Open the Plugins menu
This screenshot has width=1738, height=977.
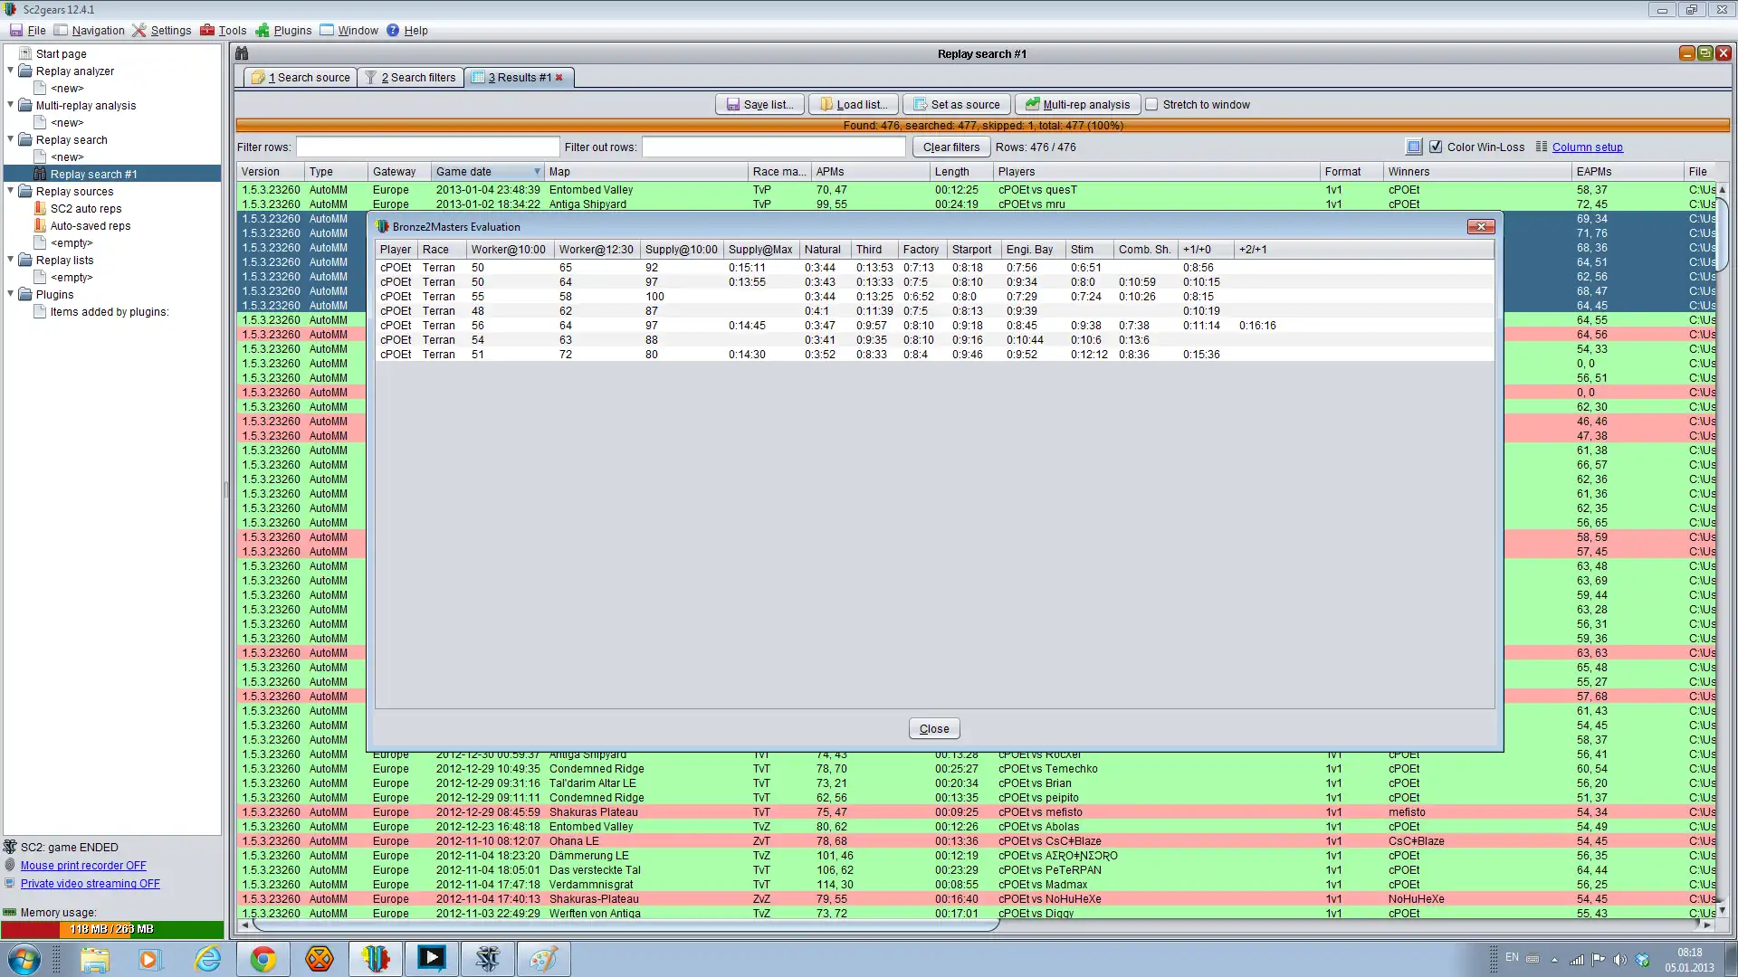[x=291, y=31]
